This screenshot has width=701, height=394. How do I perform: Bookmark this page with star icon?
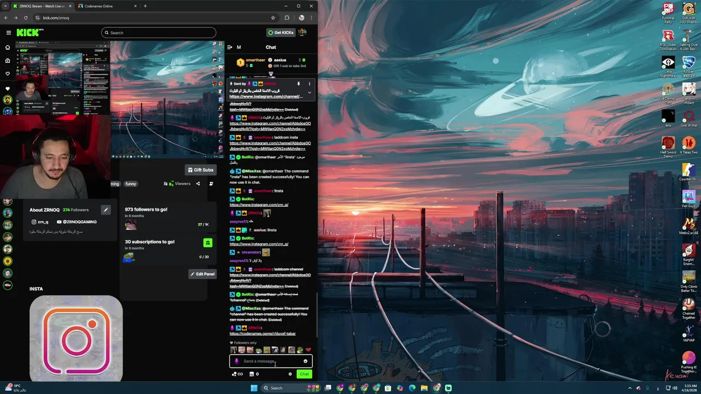pyautogui.click(x=273, y=18)
